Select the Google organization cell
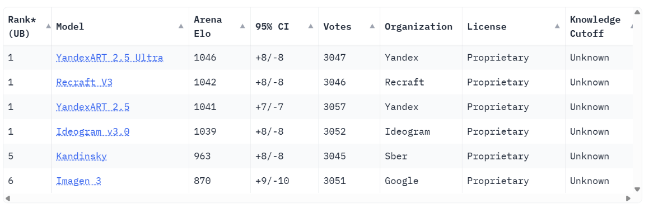Image resolution: width=649 pixels, height=208 pixels. [421, 181]
